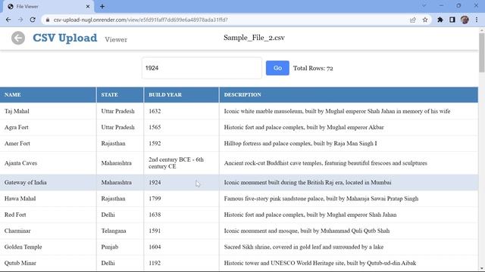Click the page vertical scrollbar thumb

tap(482, 52)
